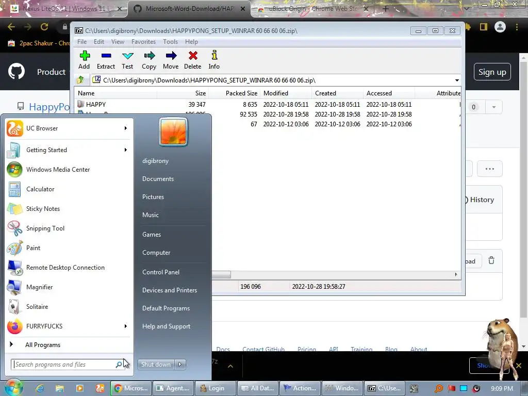The height and width of the screenshot is (396, 528).
Task: Reload the page in Chrome
Action: 44,27
